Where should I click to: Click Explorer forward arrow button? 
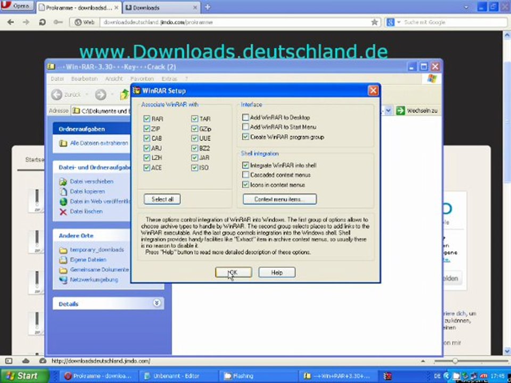[x=101, y=95]
